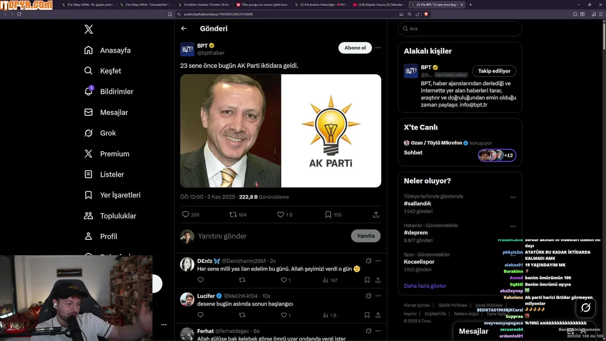Open the AK PARTİ logo image

[331, 131]
